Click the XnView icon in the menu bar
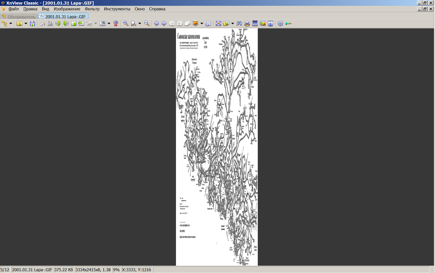This screenshot has height=273, width=435. pyautogui.click(x=3, y=9)
